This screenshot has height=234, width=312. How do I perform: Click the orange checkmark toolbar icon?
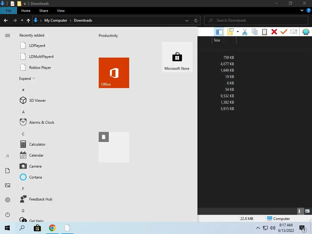click(x=284, y=32)
